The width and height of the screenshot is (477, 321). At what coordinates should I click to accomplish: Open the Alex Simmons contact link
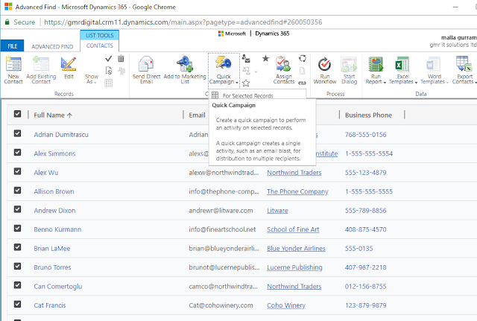point(54,153)
